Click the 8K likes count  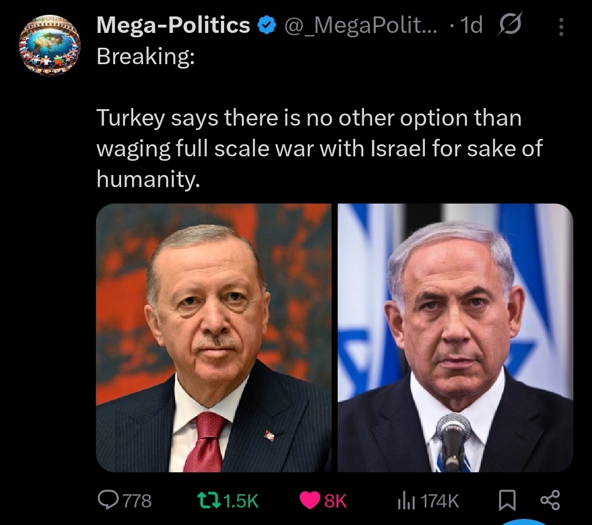[335, 501]
